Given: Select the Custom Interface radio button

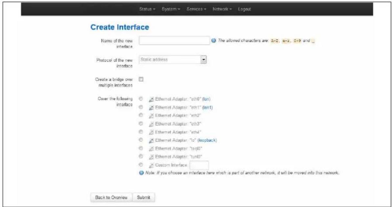Looking at the screenshot, I should 141,165.
